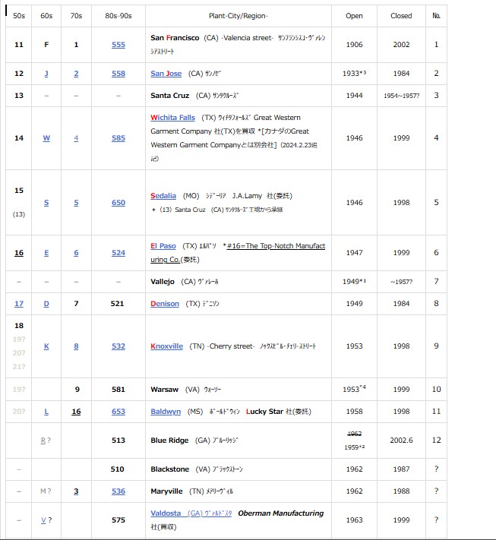Select the 575 code in Valdosta row
Screen dimensions: 496x540
pyautogui.click(x=118, y=520)
